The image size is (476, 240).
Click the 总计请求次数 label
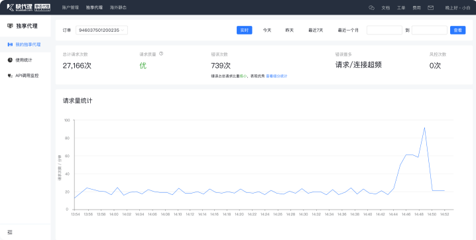(x=76, y=54)
